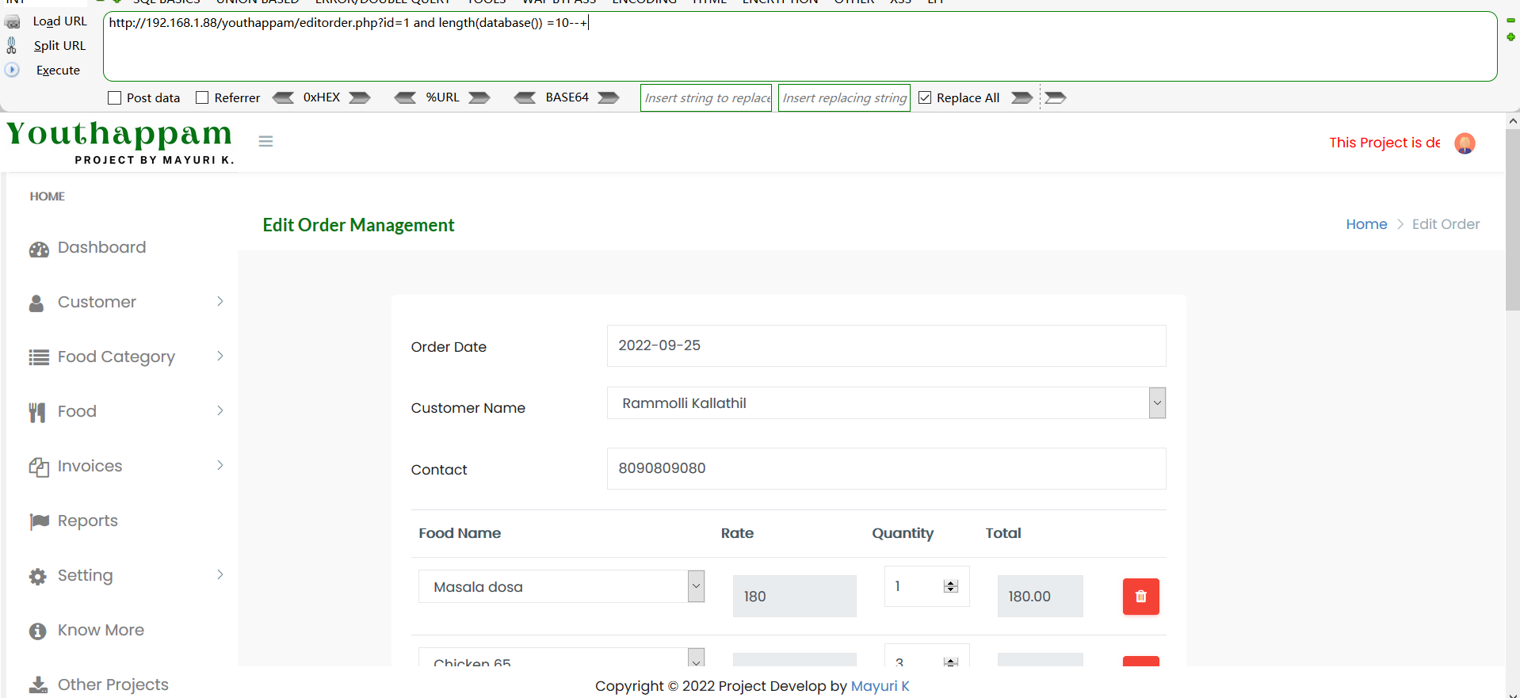Expand the Invoices submenu chevron
The image size is (1520, 698).
(x=220, y=465)
